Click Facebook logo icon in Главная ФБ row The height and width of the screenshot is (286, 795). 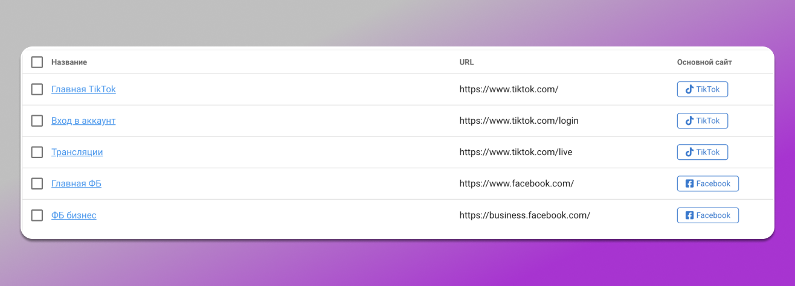coord(689,183)
